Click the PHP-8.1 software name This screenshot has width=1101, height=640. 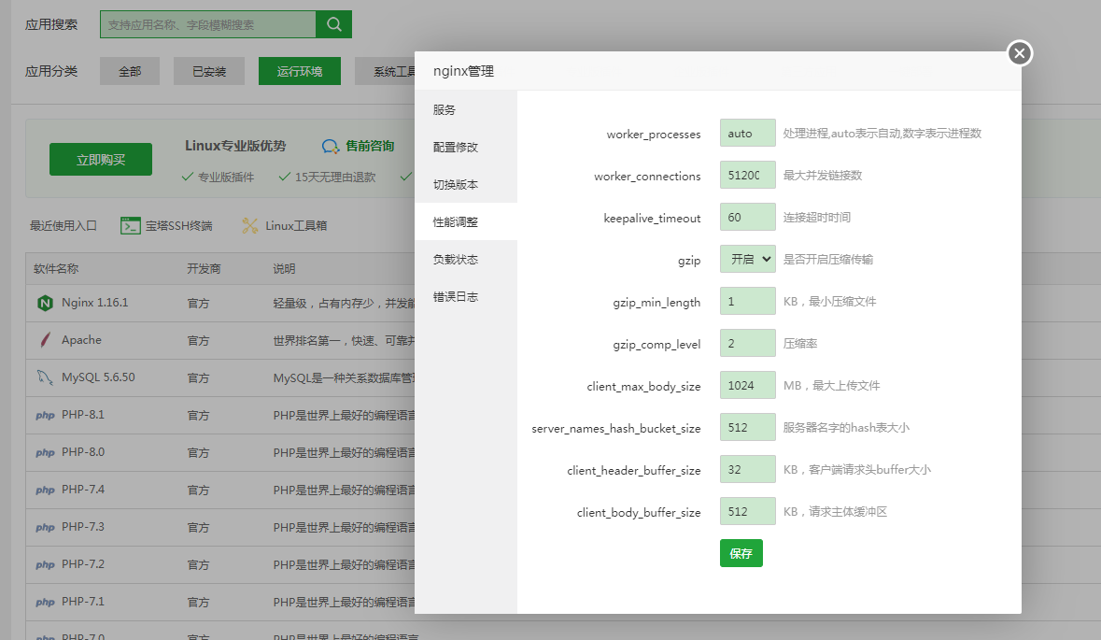tap(83, 415)
